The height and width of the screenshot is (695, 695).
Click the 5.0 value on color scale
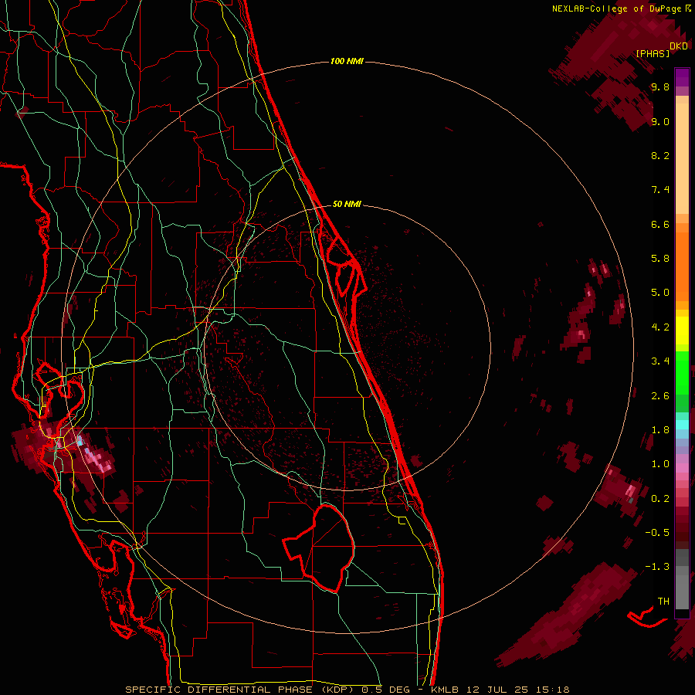pos(660,293)
